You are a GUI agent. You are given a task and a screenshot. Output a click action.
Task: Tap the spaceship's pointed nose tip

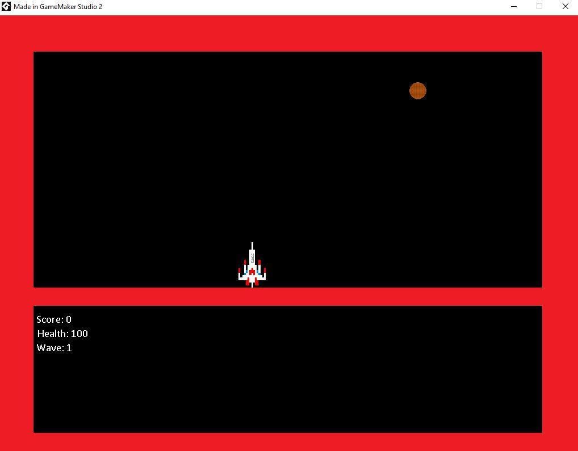pyautogui.click(x=252, y=244)
